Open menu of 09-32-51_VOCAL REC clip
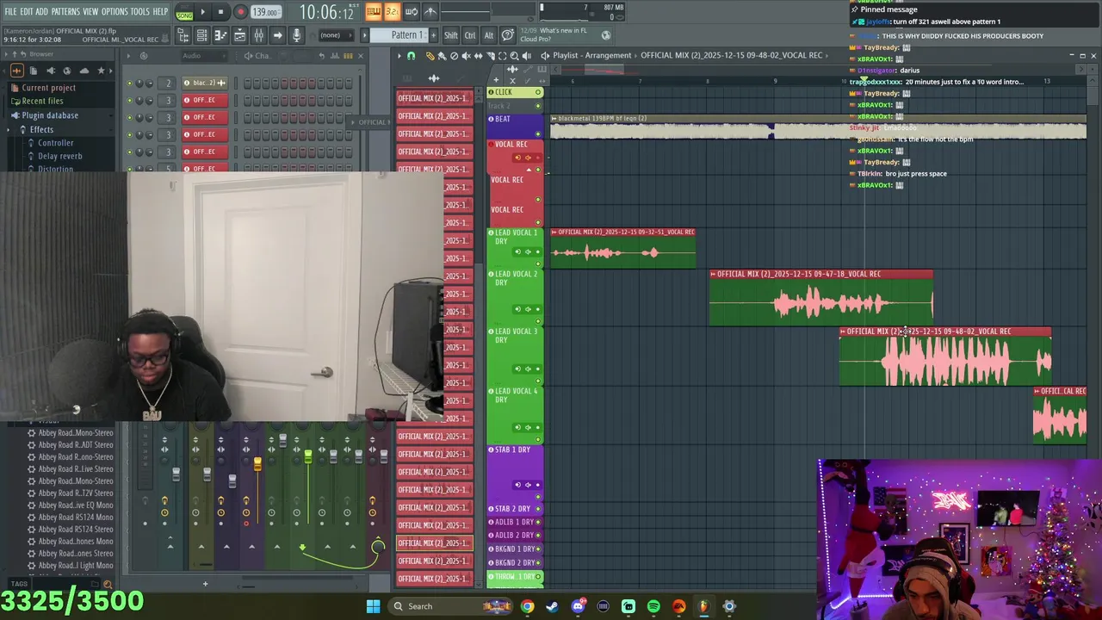1102x620 pixels. [x=554, y=232]
